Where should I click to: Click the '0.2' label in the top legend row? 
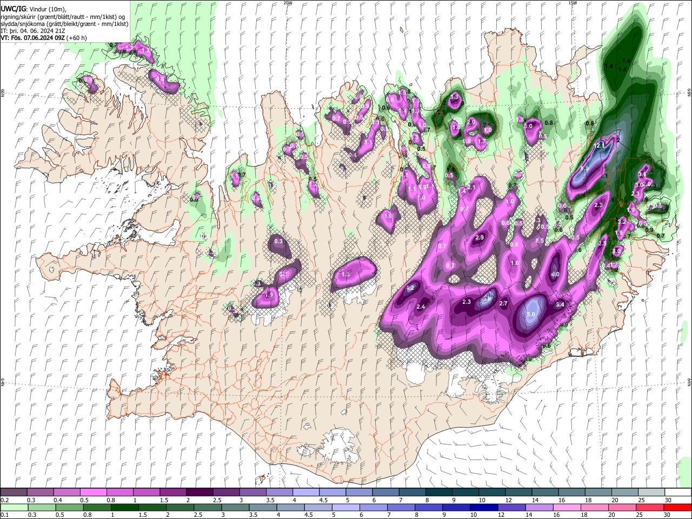(x=4, y=500)
